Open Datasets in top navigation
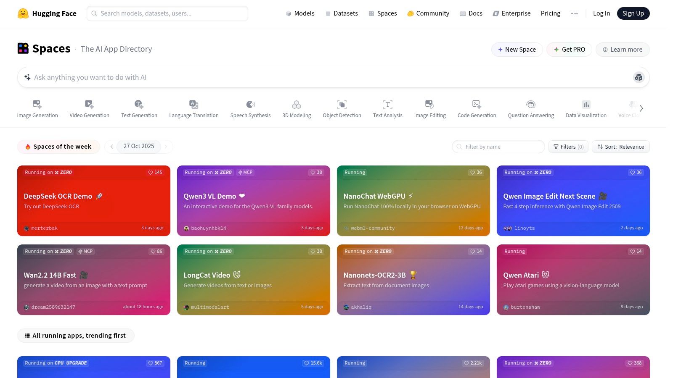This screenshot has height=378, width=673. [x=342, y=13]
